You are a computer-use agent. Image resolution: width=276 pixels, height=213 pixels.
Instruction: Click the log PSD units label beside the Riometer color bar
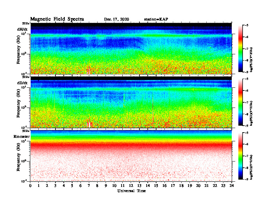coord(251,167)
